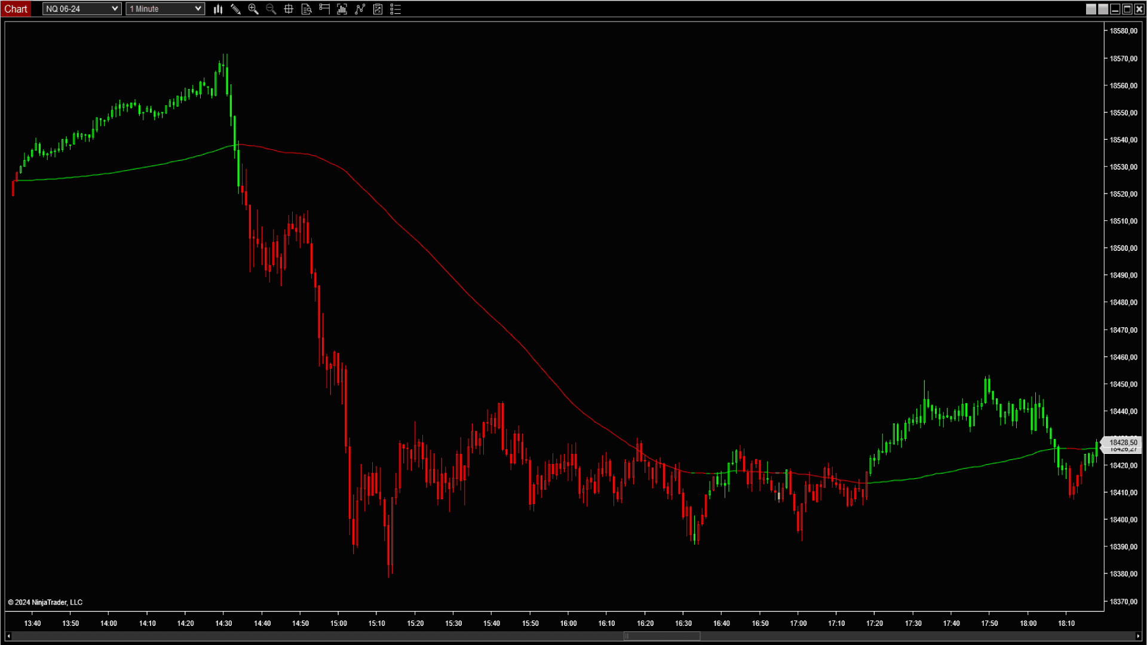This screenshot has height=645, width=1147.
Task: Open the 1 Minute interval dropdown
Action: 165,9
